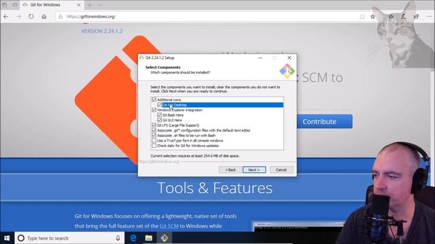Screen dimensions: 435x244
Task: Toggle Git Bash Here checkbox
Action: pyautogui.click(x=159, y=115)
